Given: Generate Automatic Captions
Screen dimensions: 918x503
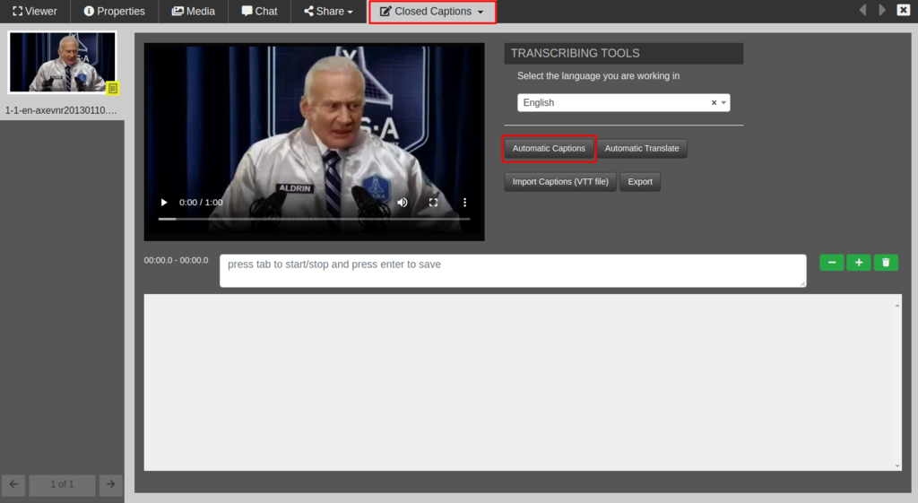Looking at the screenshot, I should (x=549, y=148).
